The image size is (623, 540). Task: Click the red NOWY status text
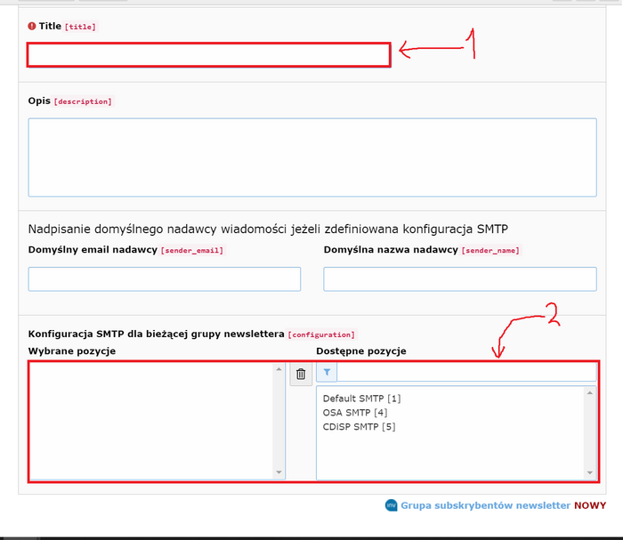590,505
